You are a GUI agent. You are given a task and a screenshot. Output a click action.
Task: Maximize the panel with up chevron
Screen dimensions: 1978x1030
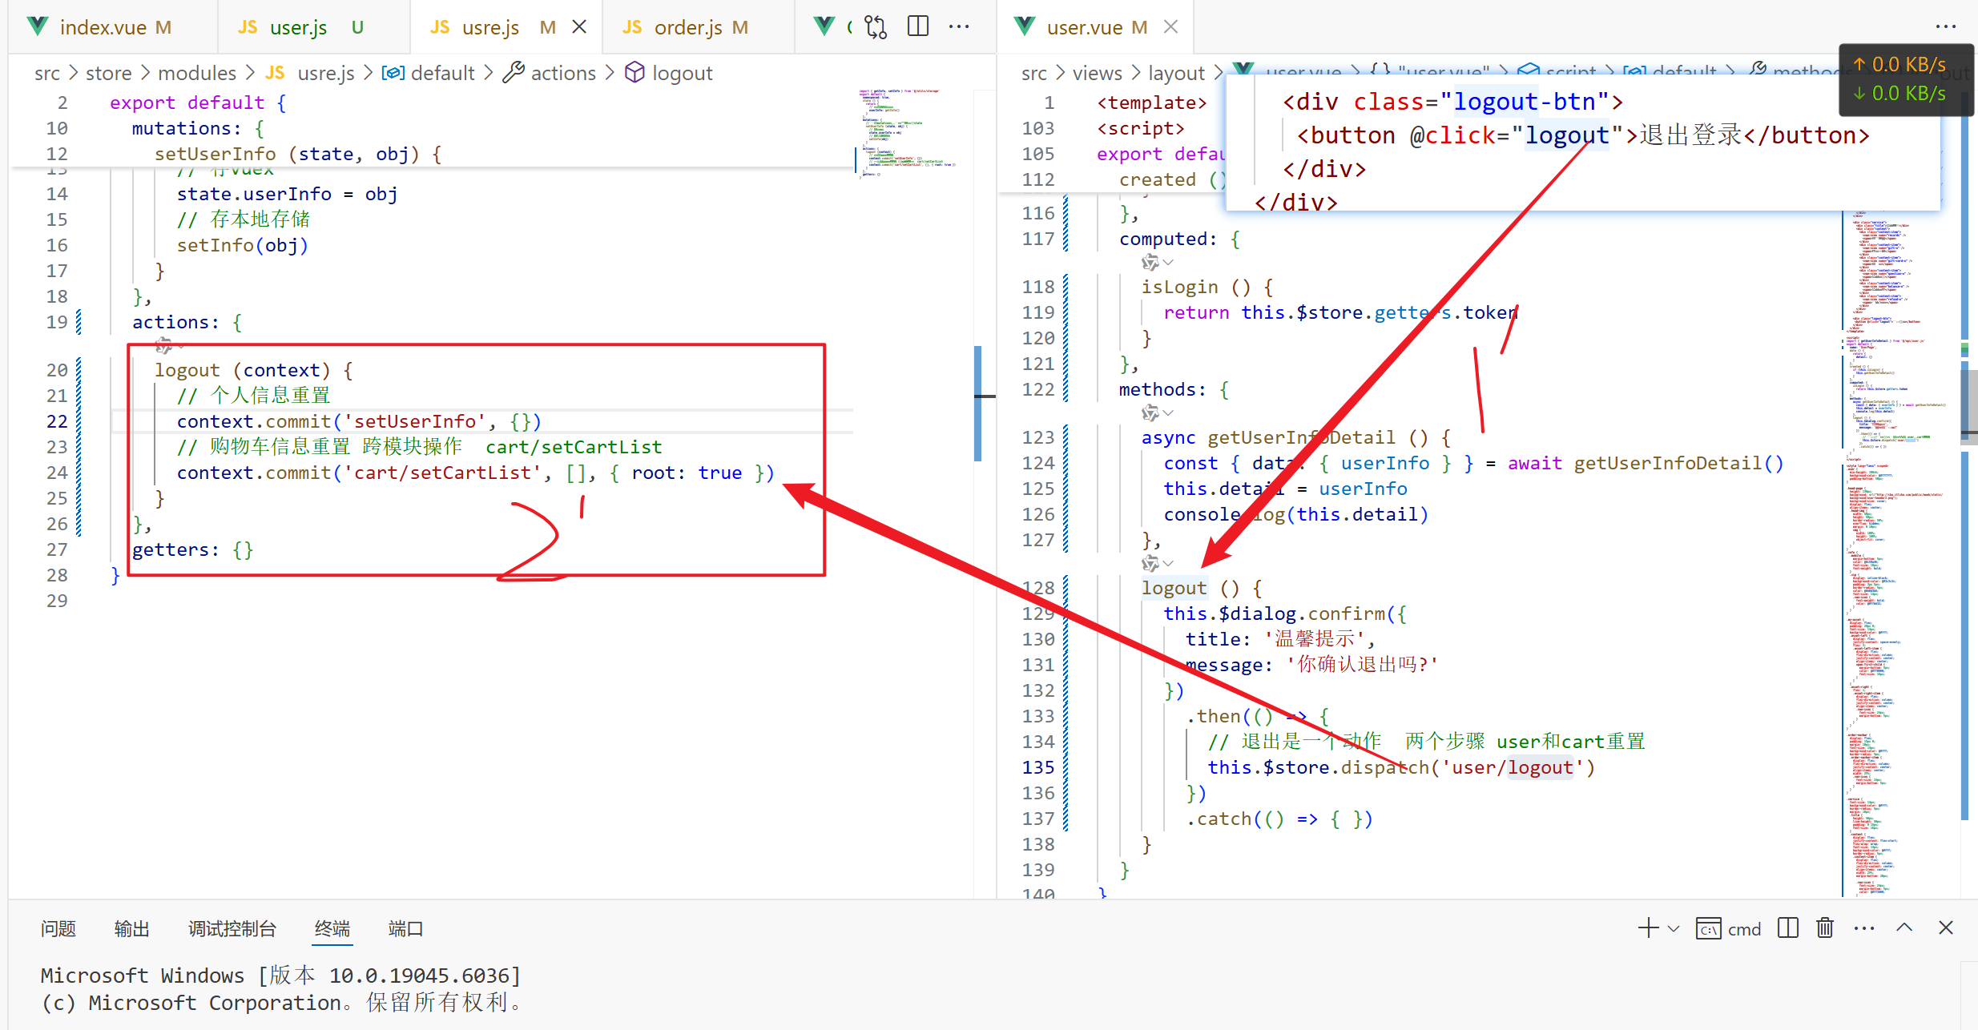tap(1904, 928)
